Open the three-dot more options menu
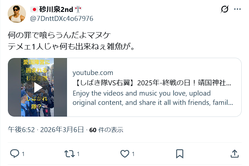Image resolution: width=249 pixels, height=166 pixels. (237, 9)
